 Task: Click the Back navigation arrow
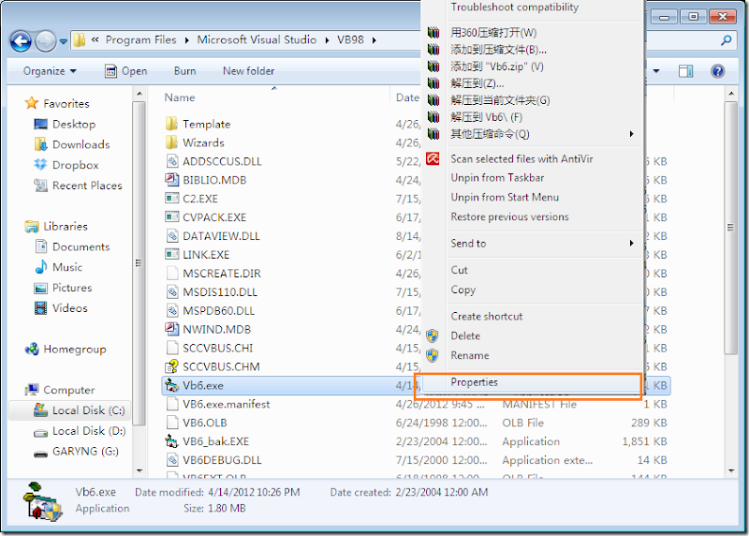[21, 41]
